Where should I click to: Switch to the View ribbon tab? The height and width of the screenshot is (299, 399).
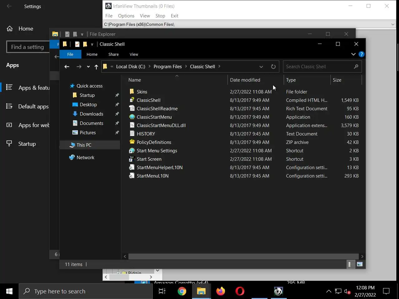coord(134,54)
